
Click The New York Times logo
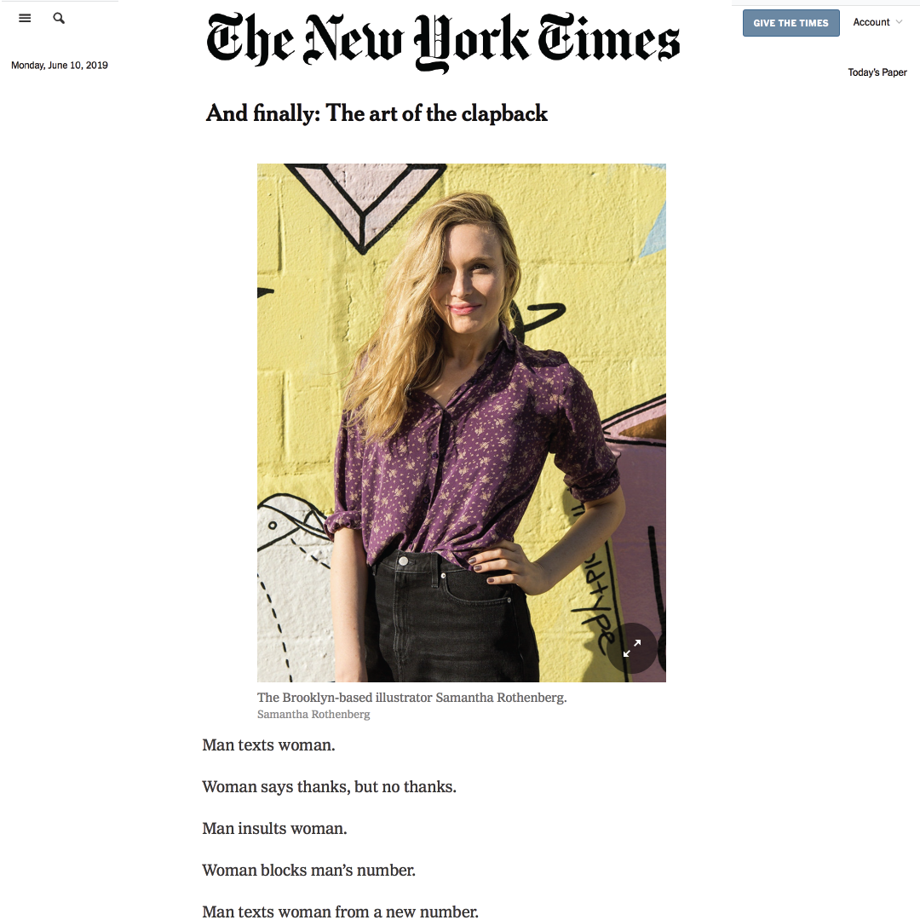(x=443, y=41)
